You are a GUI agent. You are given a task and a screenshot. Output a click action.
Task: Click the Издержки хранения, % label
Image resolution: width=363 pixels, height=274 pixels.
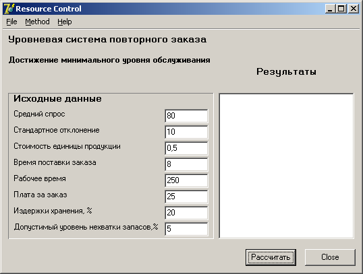[x=53, y=211]
